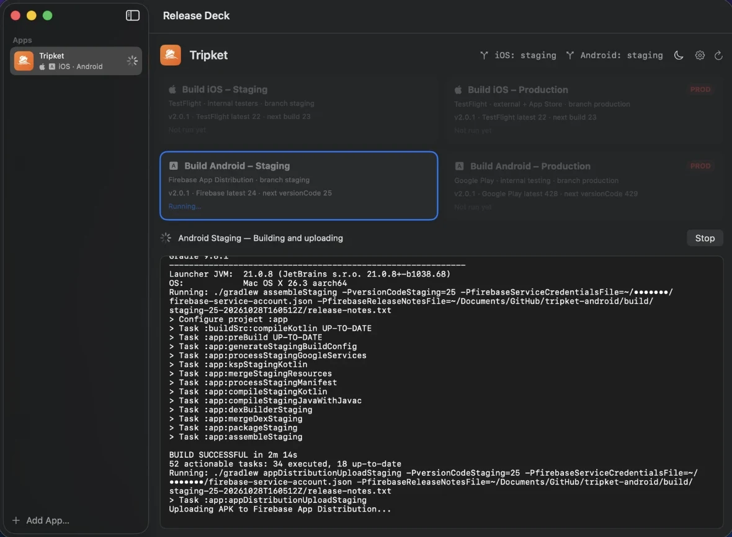The height and width of the screenshot is (537, 732).
Task: Click '> Configure project :app' log line
Action: point(228,319)
